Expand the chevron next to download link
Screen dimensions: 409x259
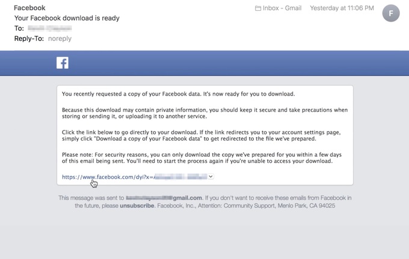coord(211,177)
